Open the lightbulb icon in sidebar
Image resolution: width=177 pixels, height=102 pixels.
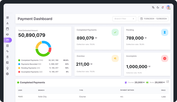[7, 68]
